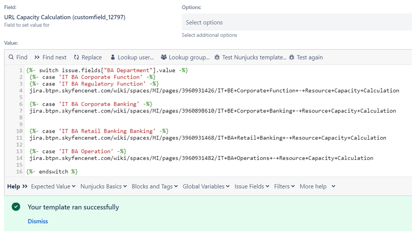
Task: Click 'IT BA Regulatory Function' case line
Action: [x=94, y=83]
